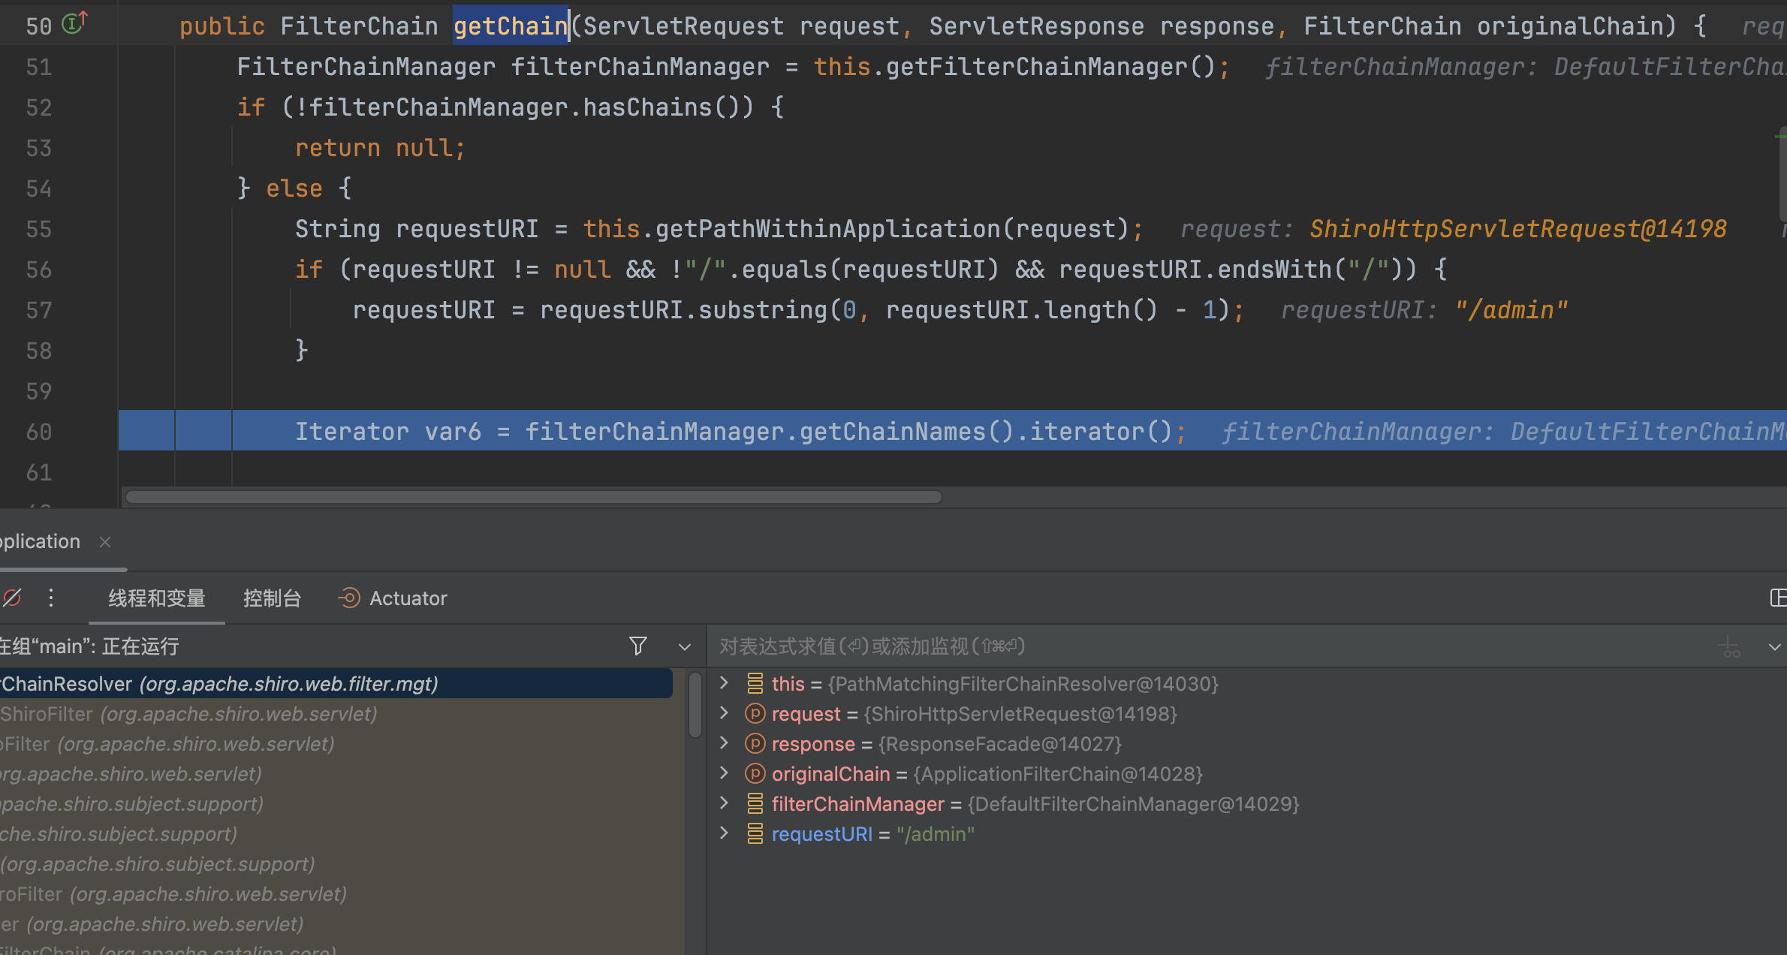Click the ShiroHttpServletRequest@14198 inline hint
The height and width of the screenshot is (955, 1787).
pos(1517,229)
